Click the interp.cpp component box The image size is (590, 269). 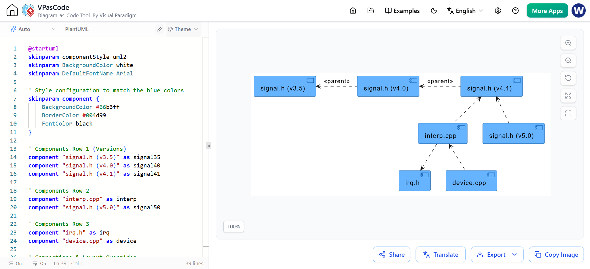443,134
